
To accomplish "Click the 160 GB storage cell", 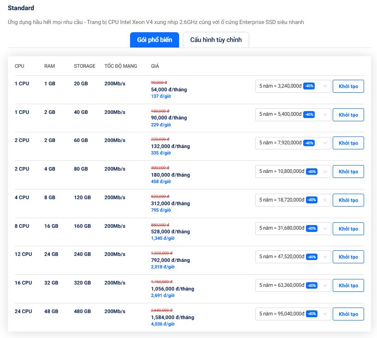I will [82, 226].
